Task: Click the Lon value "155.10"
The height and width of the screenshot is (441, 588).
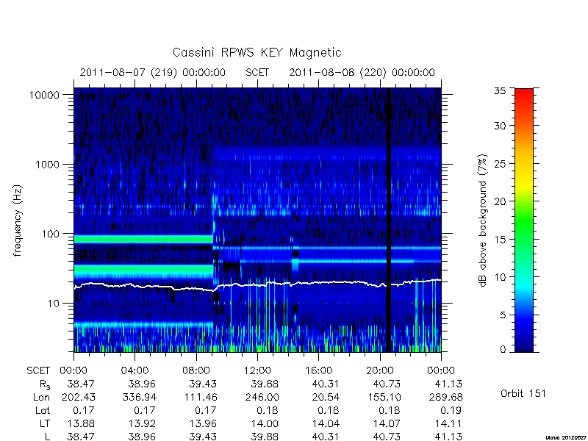Action: 384,397
